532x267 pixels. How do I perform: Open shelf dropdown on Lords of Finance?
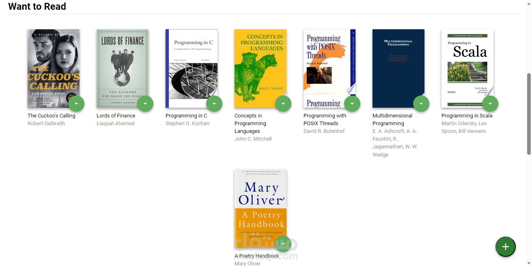[x=145, y=104]
